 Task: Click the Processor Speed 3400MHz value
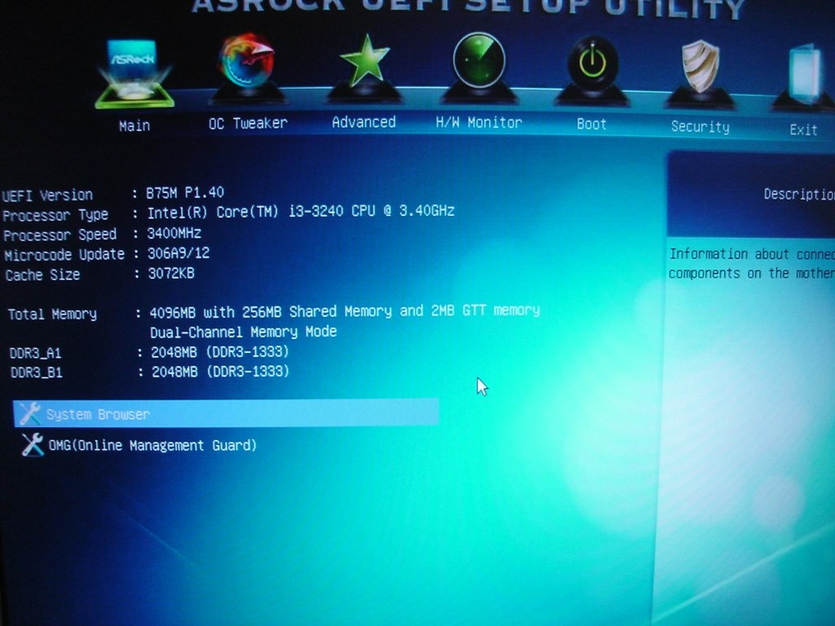(175, 233)
